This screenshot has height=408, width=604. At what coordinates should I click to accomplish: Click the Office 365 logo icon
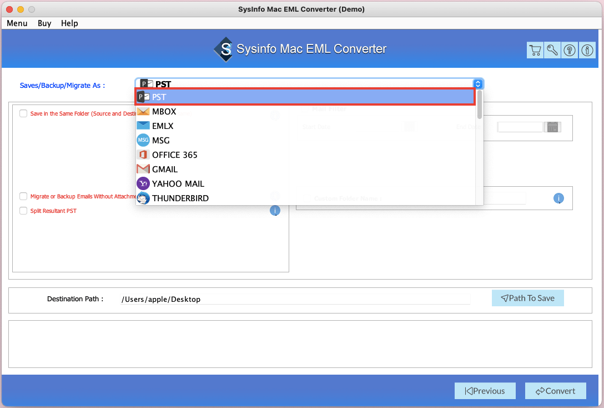point(143,155)
